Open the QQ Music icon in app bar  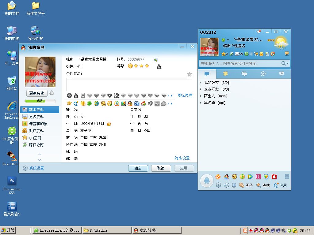tap(242, 177)
